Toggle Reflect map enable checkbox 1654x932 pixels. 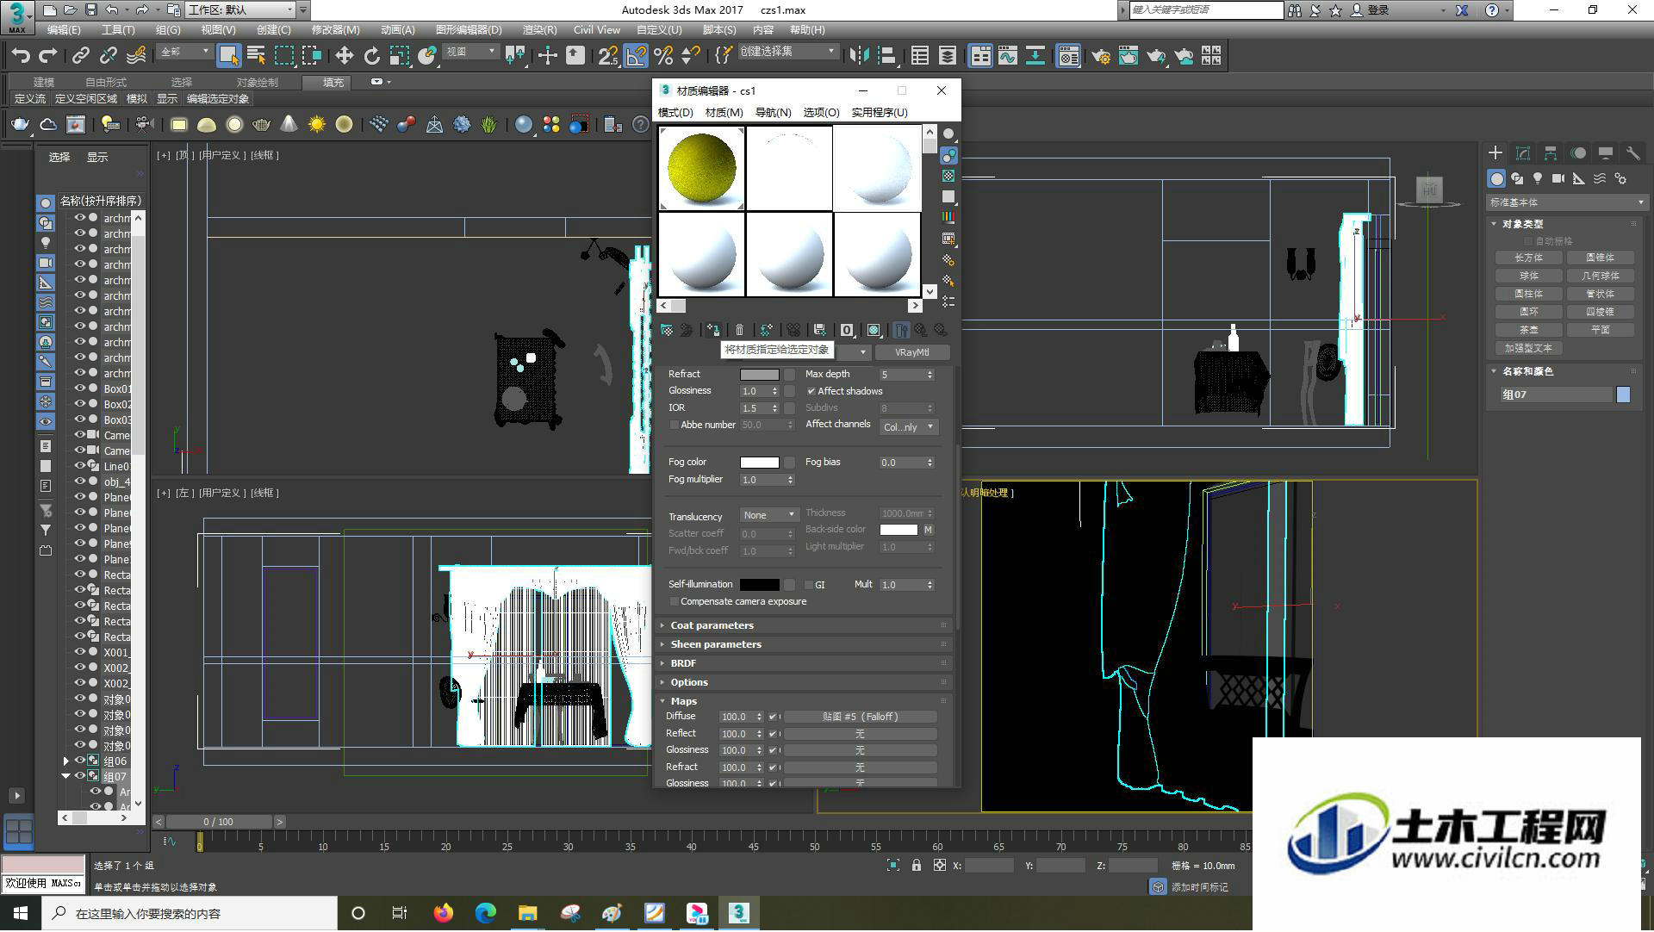(773, 734)
